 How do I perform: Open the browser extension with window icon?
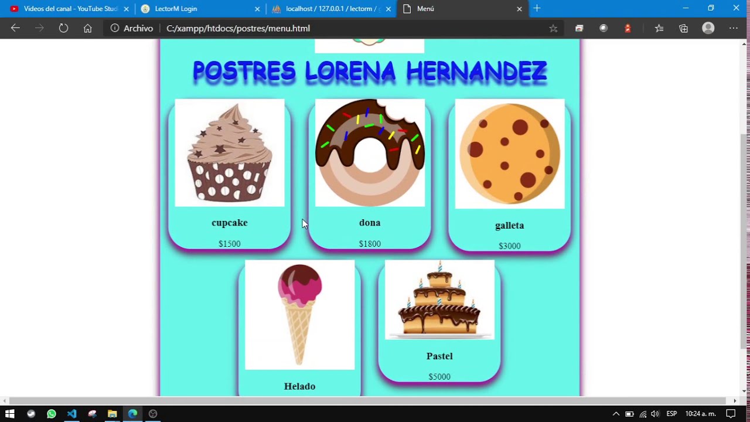[x=579, y=28]
